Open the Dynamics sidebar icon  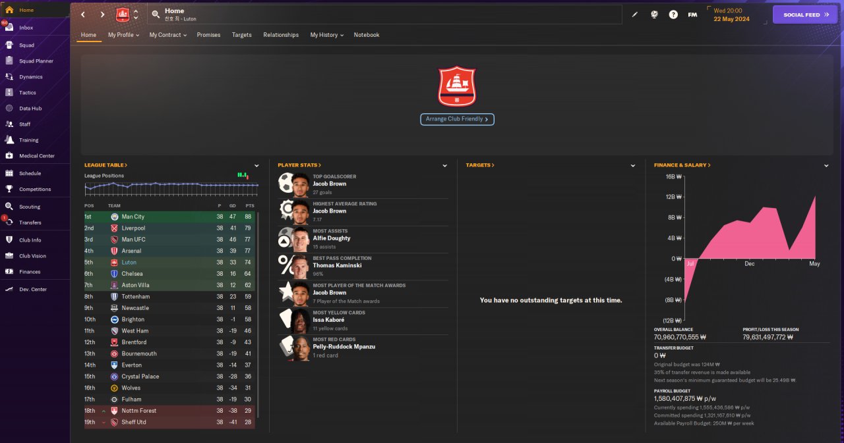[x=9, y=77]
